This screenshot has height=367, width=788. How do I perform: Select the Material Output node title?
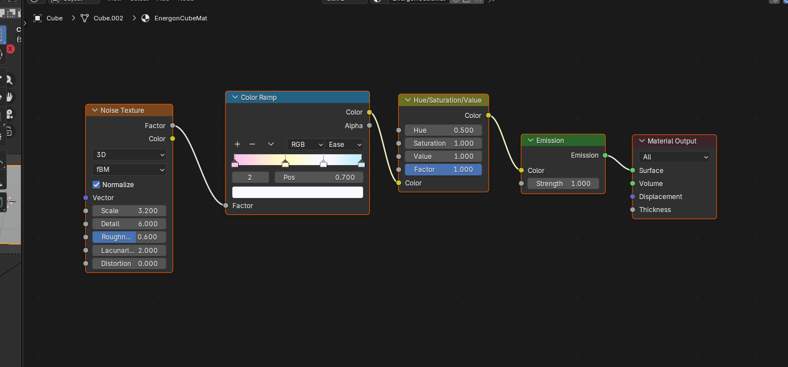pos(672,141)
